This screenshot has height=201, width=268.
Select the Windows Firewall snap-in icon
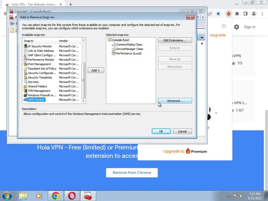[x=25, y=95]
